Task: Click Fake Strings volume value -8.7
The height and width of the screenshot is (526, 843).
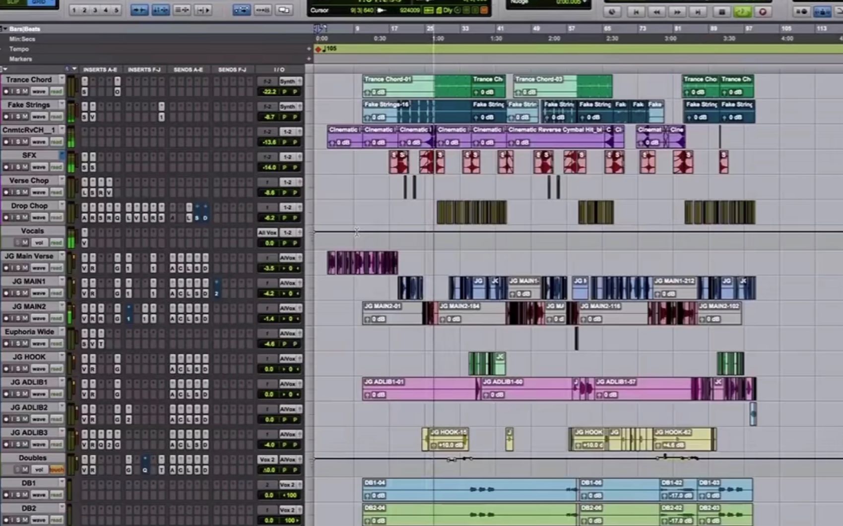Action: (x=269, y=117)
